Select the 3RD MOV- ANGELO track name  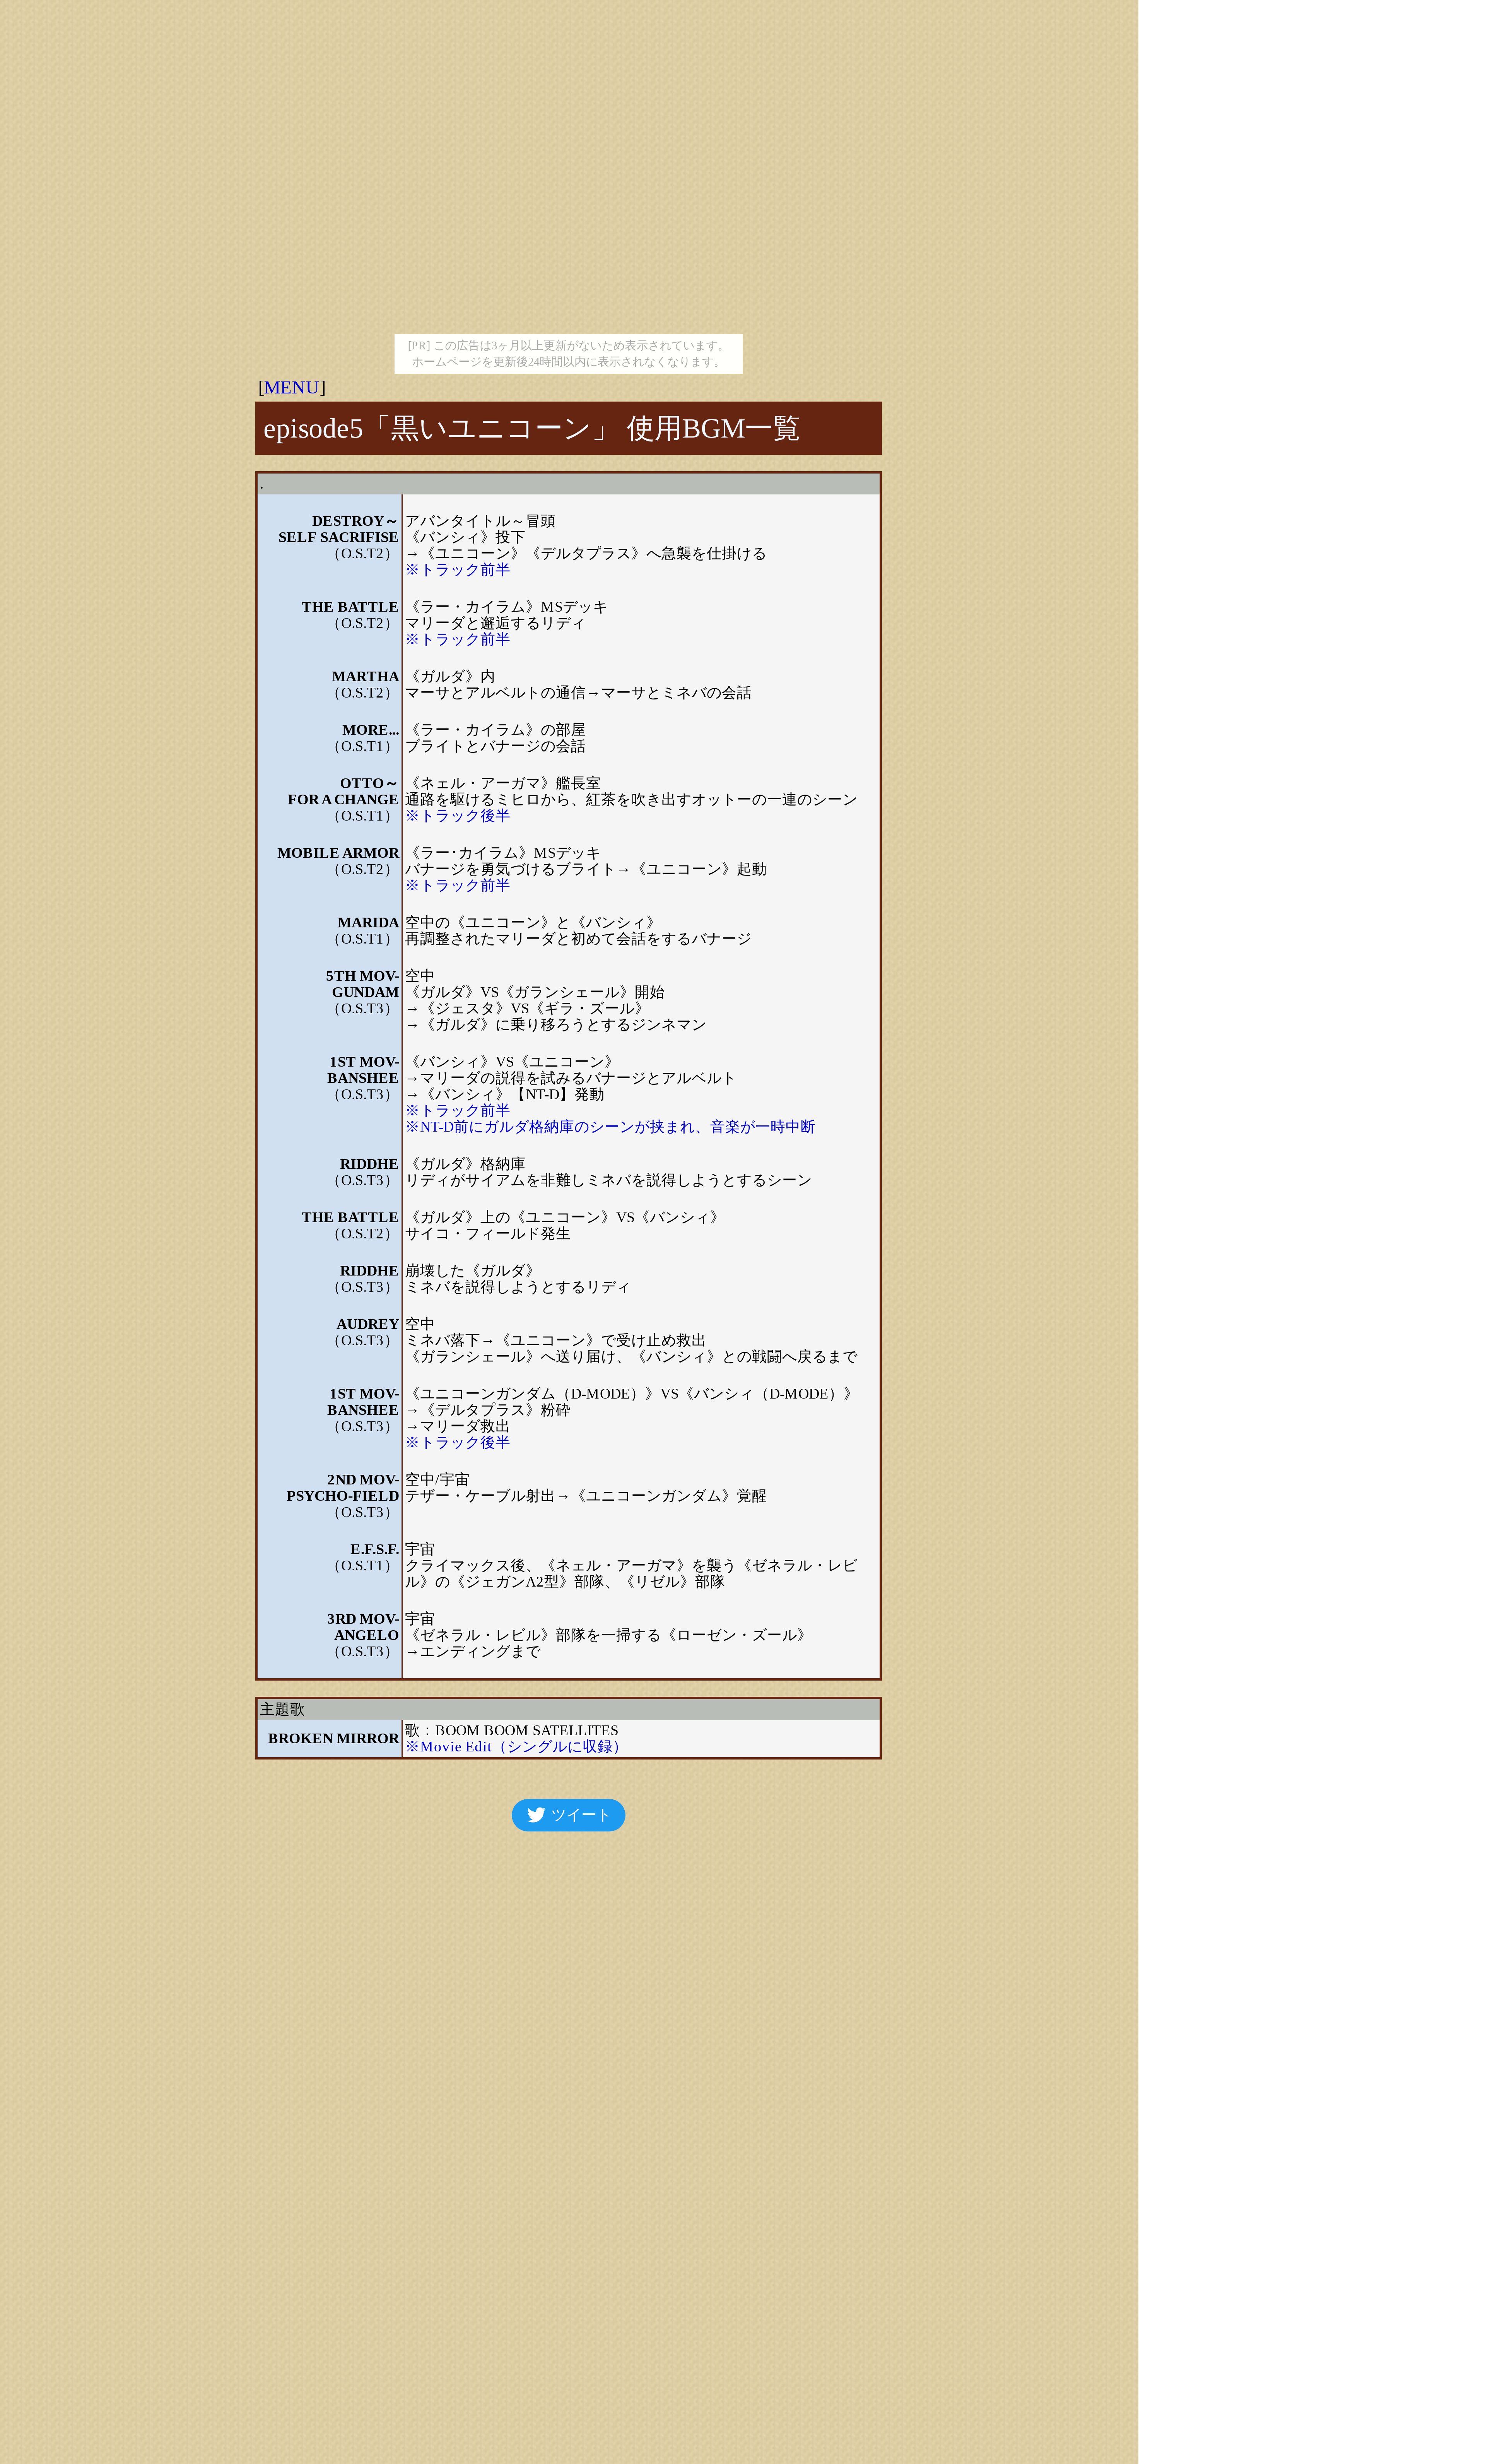pos(363,1627)
